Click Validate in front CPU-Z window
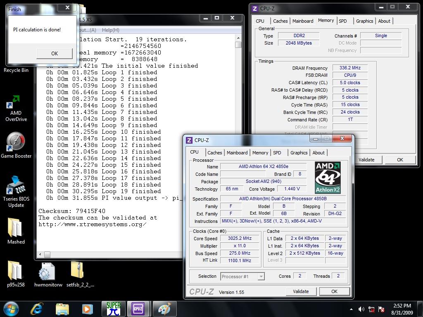Screen dimensions: 423x317 pyautogui.click(x=301, y=291)
